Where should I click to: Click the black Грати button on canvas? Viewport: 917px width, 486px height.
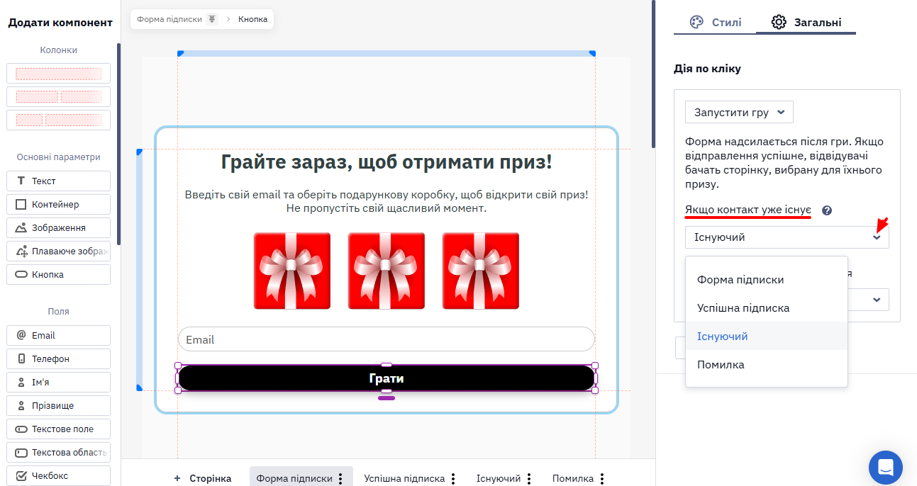(387, 378)
